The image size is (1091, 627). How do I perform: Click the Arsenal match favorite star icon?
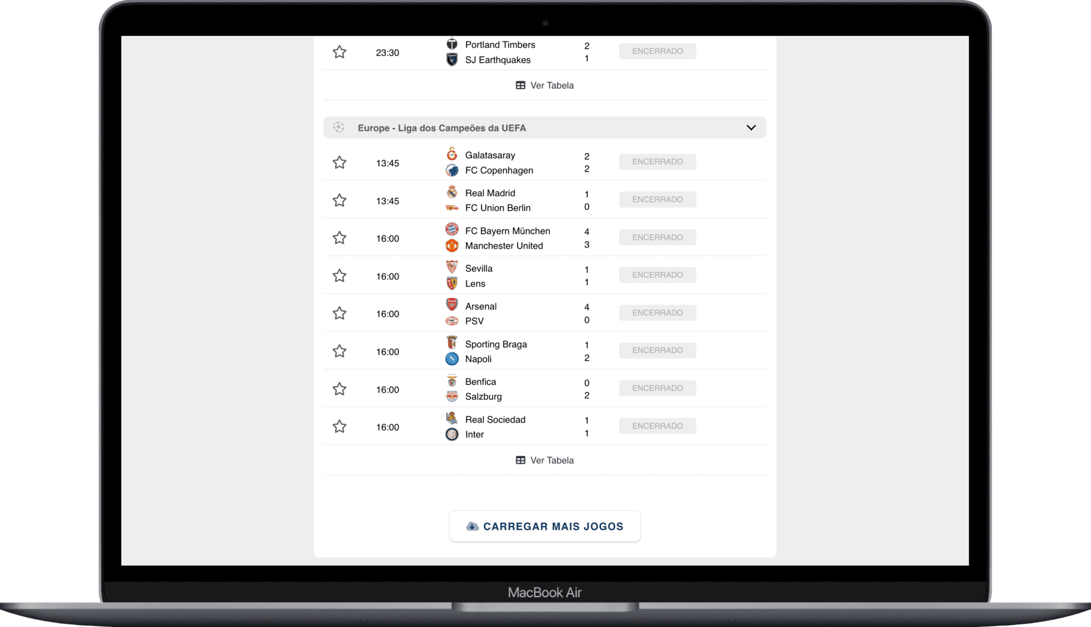coord(340,313)
